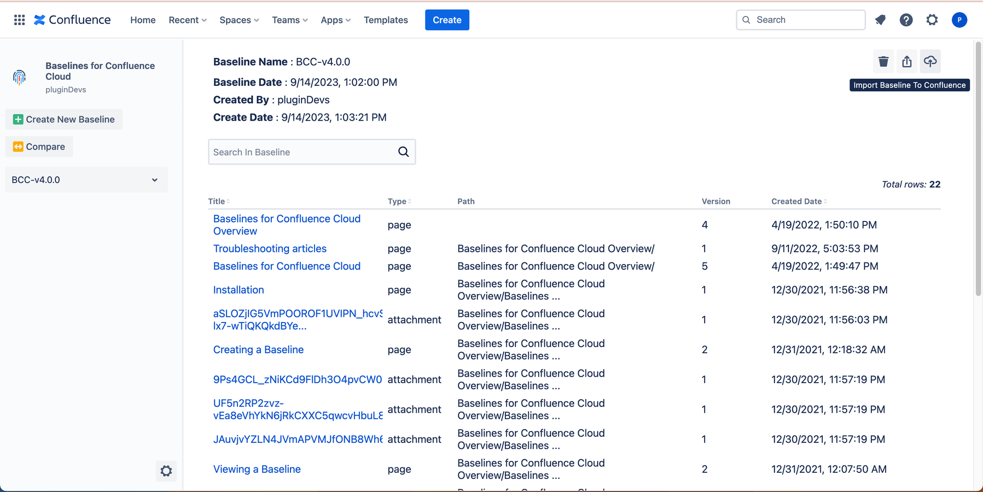The width and height of the screenshot is (983, 492).
Task: Sort table by Type column
Action: click(x=399, y=201)
